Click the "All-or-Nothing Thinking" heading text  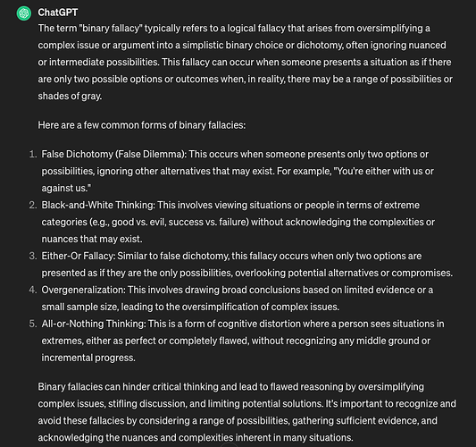(94, 324)
